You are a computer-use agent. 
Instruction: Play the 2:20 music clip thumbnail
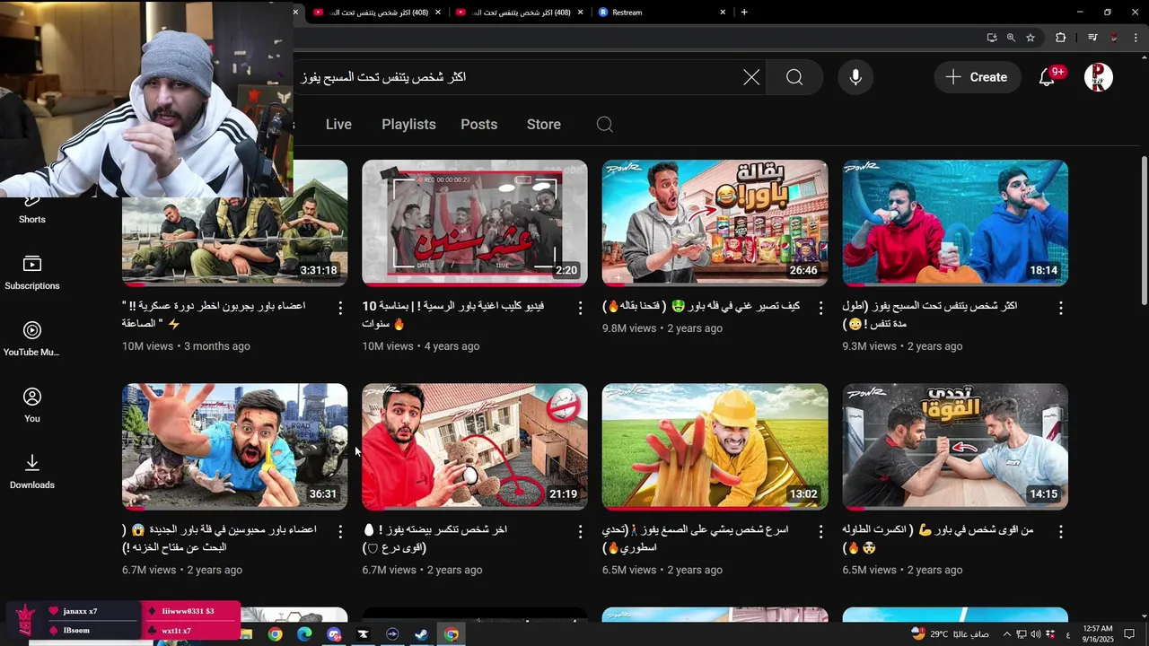(x=475, y=223)
